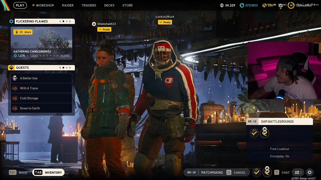Select the Cold Storage quest portrait icon
Image resolution: width=321 pixels, height=180 pixels.
[15, 98]
